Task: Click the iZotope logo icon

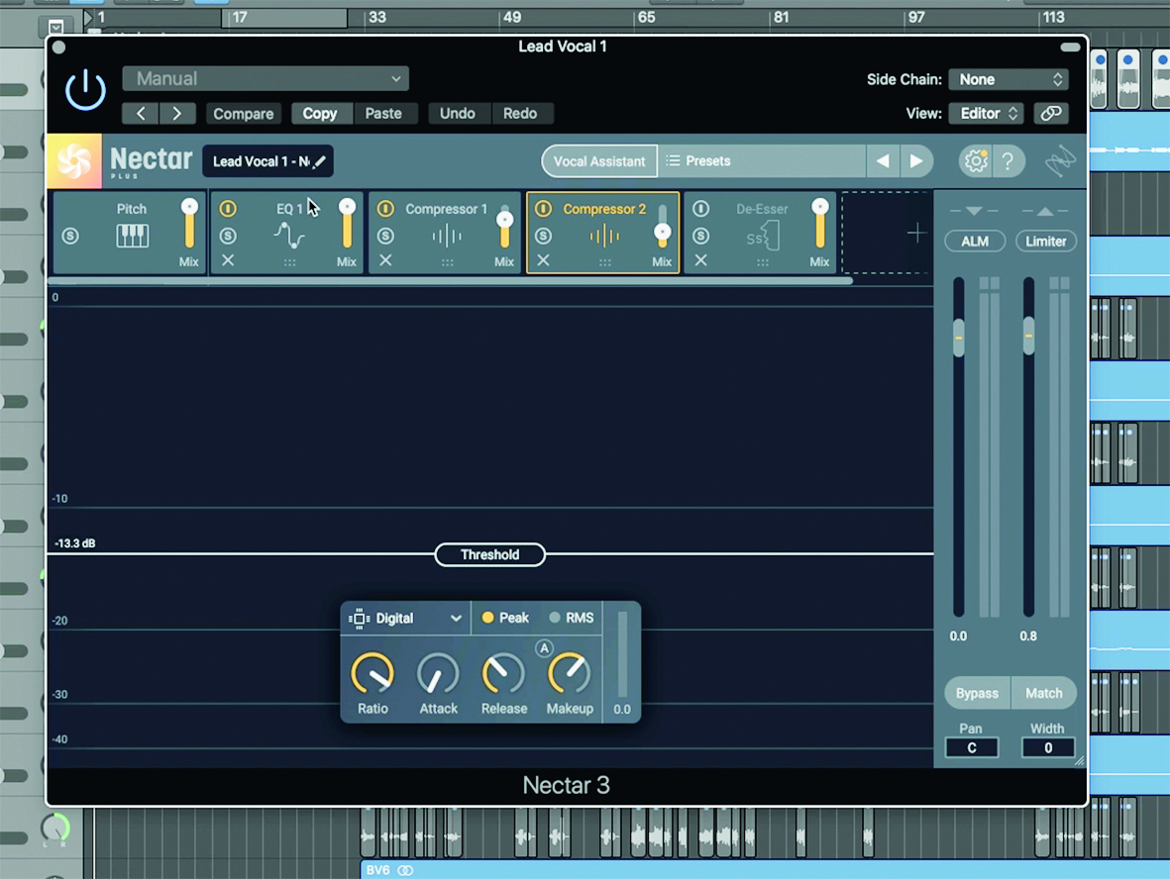Action: tap(1060, 161)
